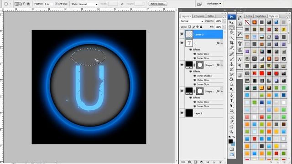
Task: Toggle Inner Shadow effect visibility on Shape 2
Action: [195, 76]
